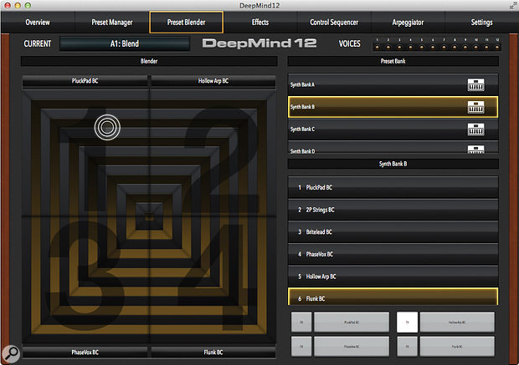Choose preset 1 PluckPad BC in list

pos(393,187)
